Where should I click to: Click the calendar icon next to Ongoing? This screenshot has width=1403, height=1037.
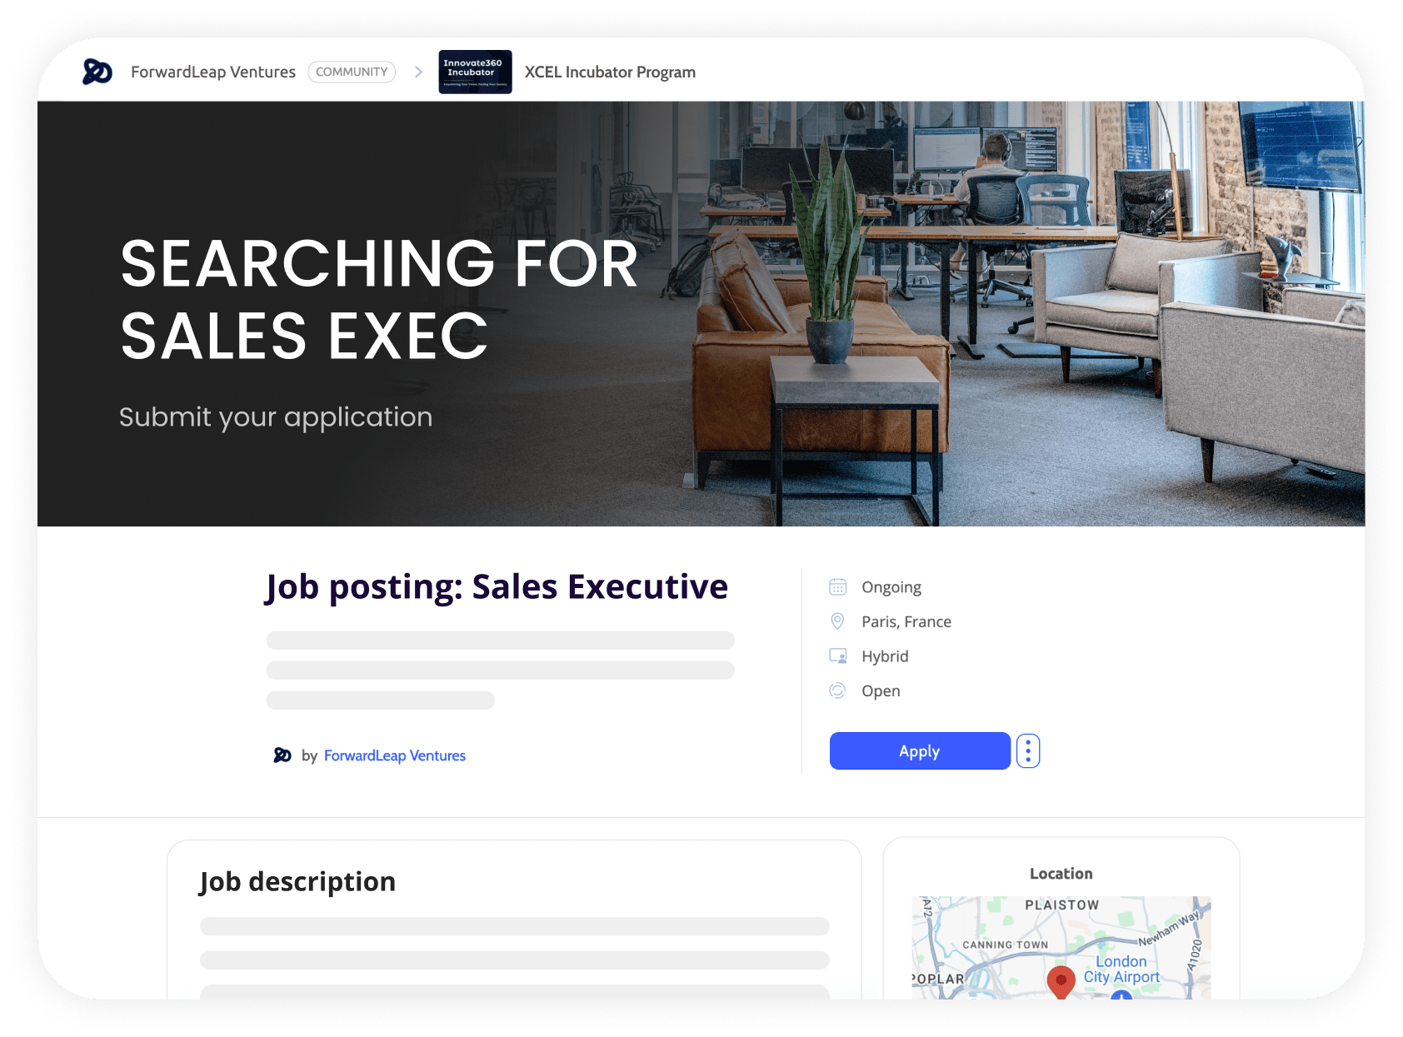837,586
